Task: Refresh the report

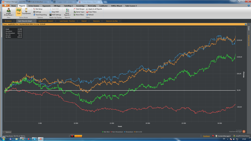Action: tap(90, 15)
